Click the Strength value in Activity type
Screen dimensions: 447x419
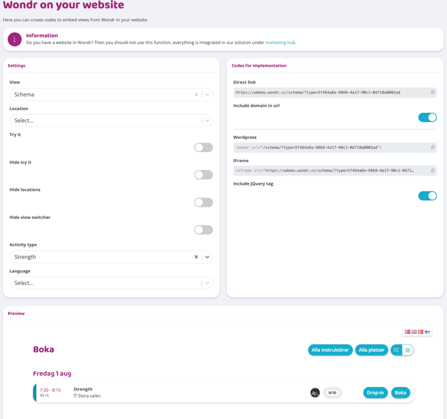[x=25, y=257]
